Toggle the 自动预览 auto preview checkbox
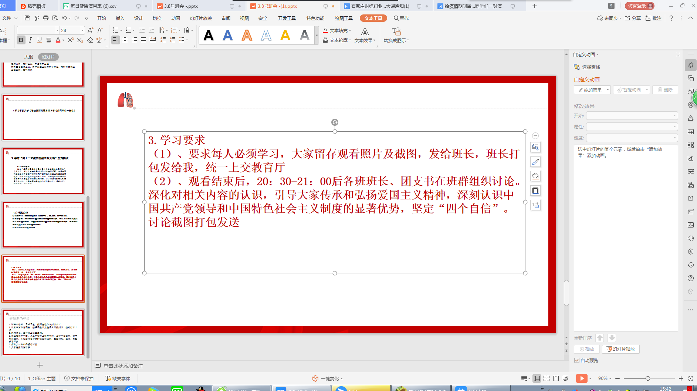This screenshot has height=391, width=697. [x=576, y=360]
